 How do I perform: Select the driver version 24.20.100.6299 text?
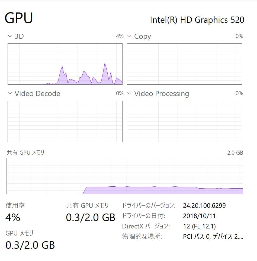[x=204, y=206]
